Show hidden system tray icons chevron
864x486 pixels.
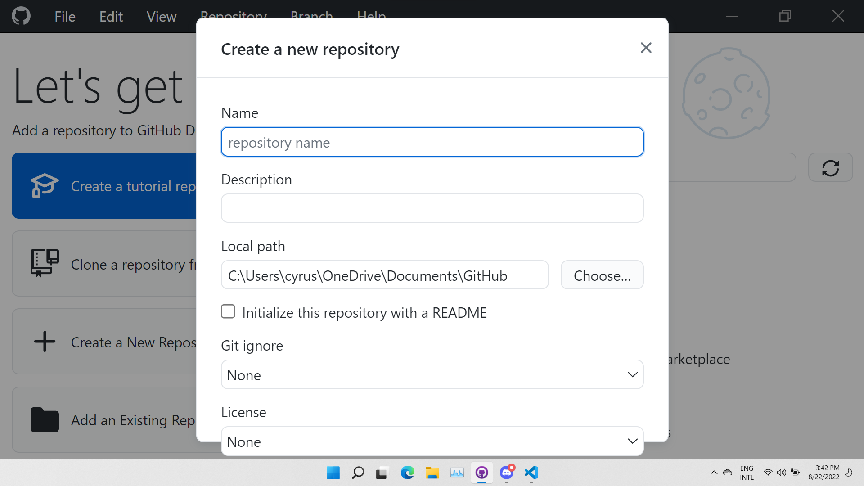(714, 472)
